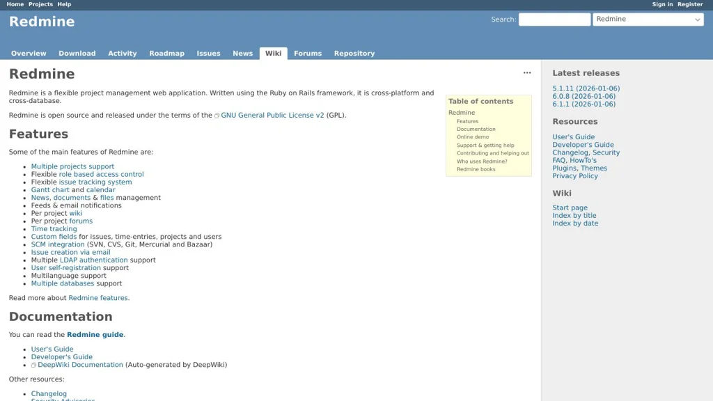Click Sign in link
The image size is (713, 401).
click(662, 4)
